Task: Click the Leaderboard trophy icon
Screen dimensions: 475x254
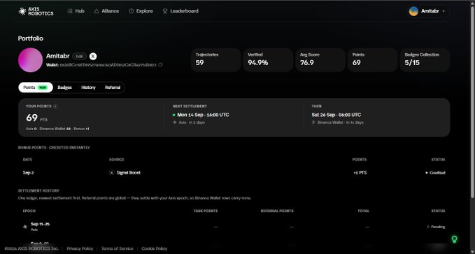Action: point(165,11)
